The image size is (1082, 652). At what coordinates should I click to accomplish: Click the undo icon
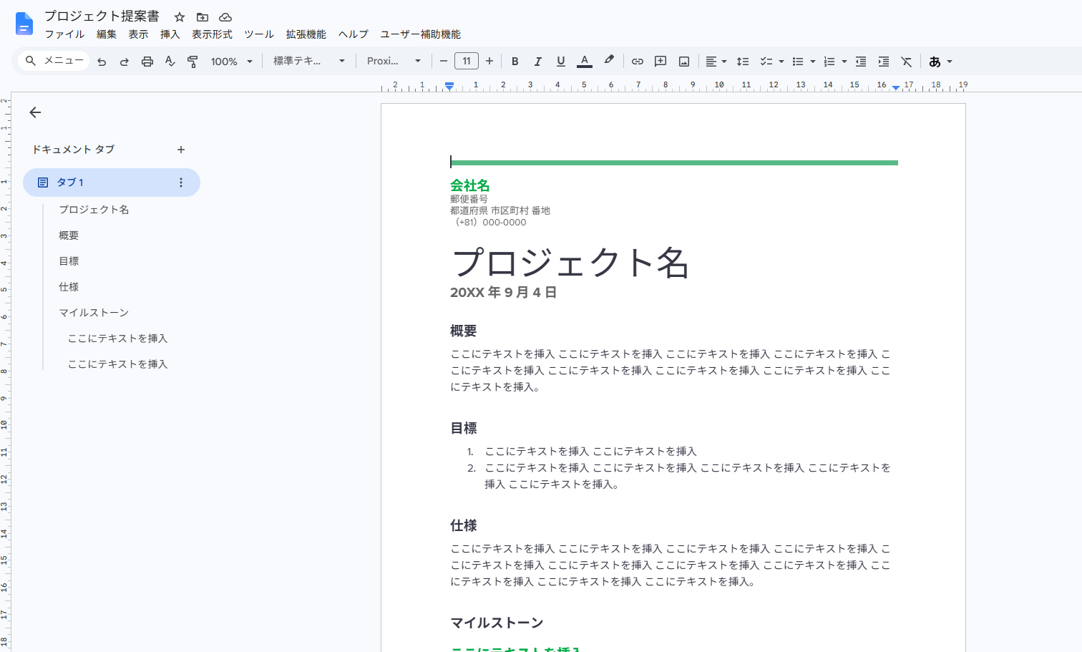102,62
